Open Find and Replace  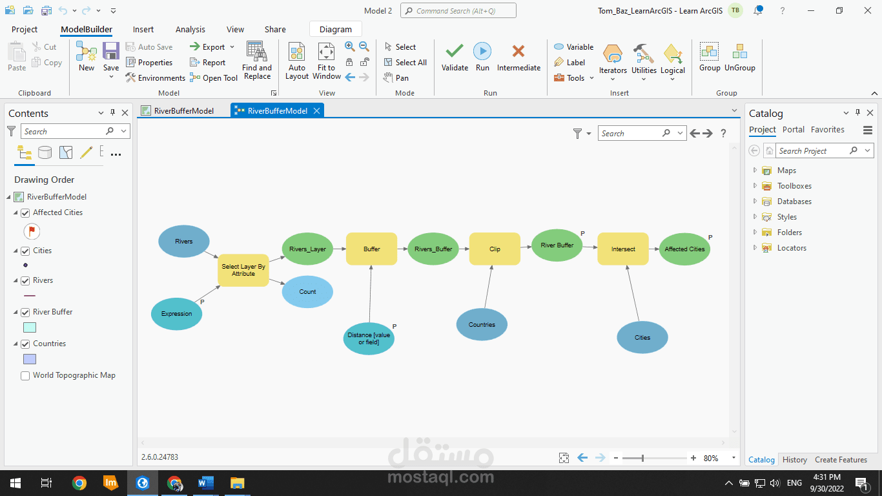(257, 61)
